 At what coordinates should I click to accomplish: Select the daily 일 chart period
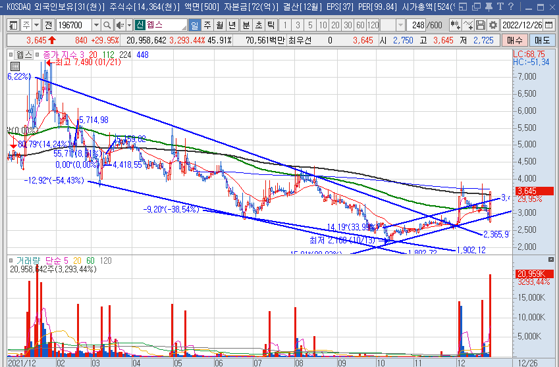[194, 25]
